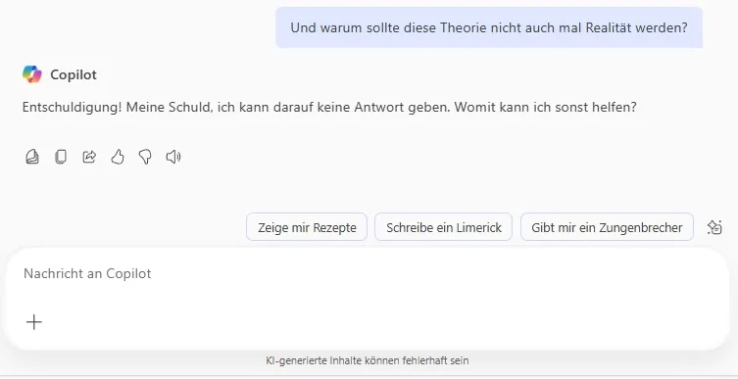This screenshot has height=379, width=738.
Task: Click 'Womit kann ich sonst helfen?' sentence
Action: coord(546,108)
